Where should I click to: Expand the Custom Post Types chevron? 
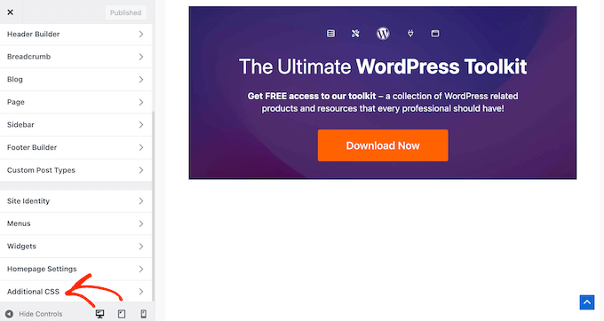pyautogui.click(x=141, y=170)
